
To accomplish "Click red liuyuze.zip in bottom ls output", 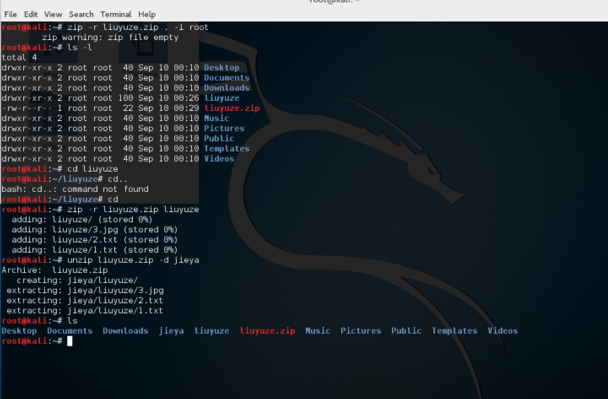I will click(268, 331).
